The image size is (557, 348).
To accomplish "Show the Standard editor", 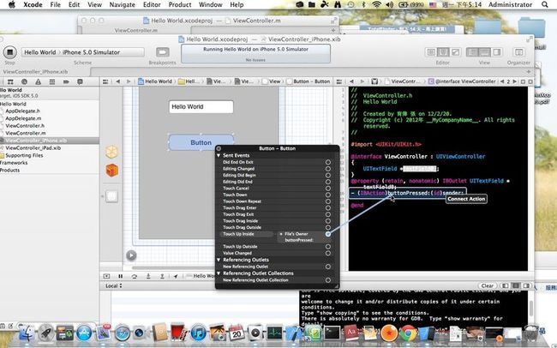I will tap(431, 52).
